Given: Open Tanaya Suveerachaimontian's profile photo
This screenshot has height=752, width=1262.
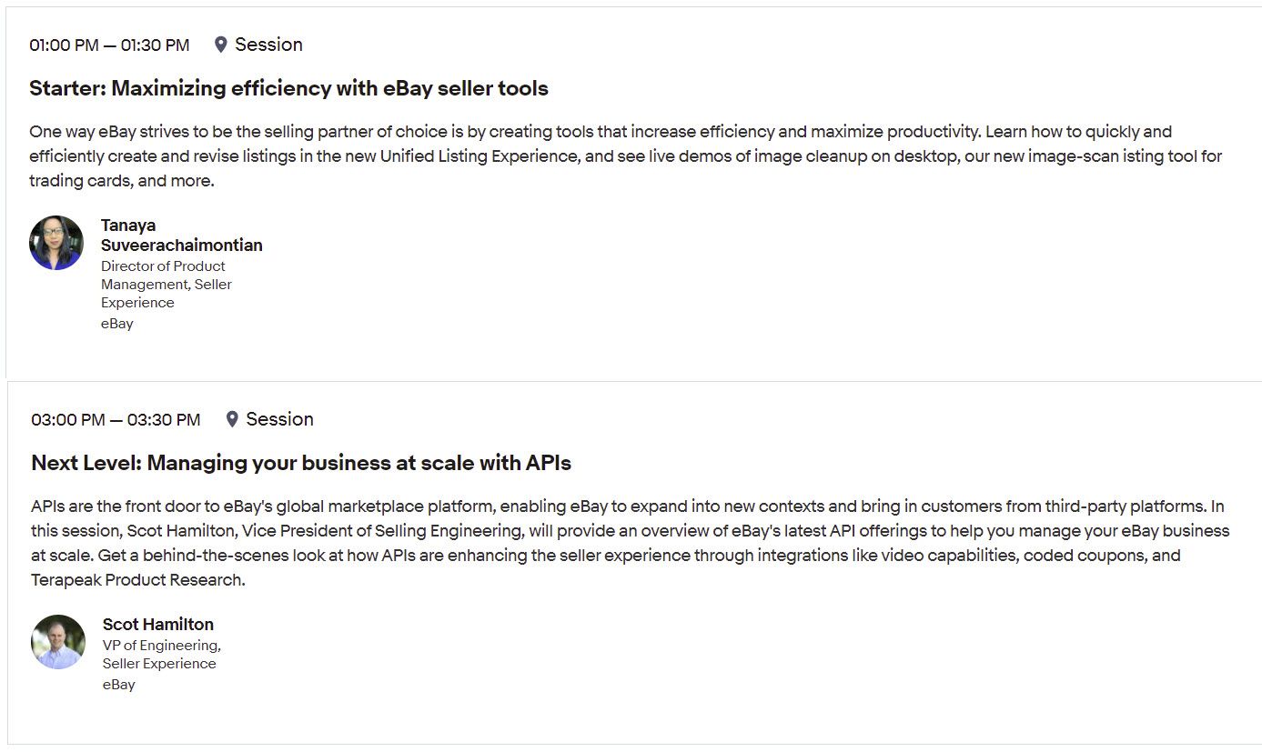Looking at the screenshot, I should pos(56,243).
